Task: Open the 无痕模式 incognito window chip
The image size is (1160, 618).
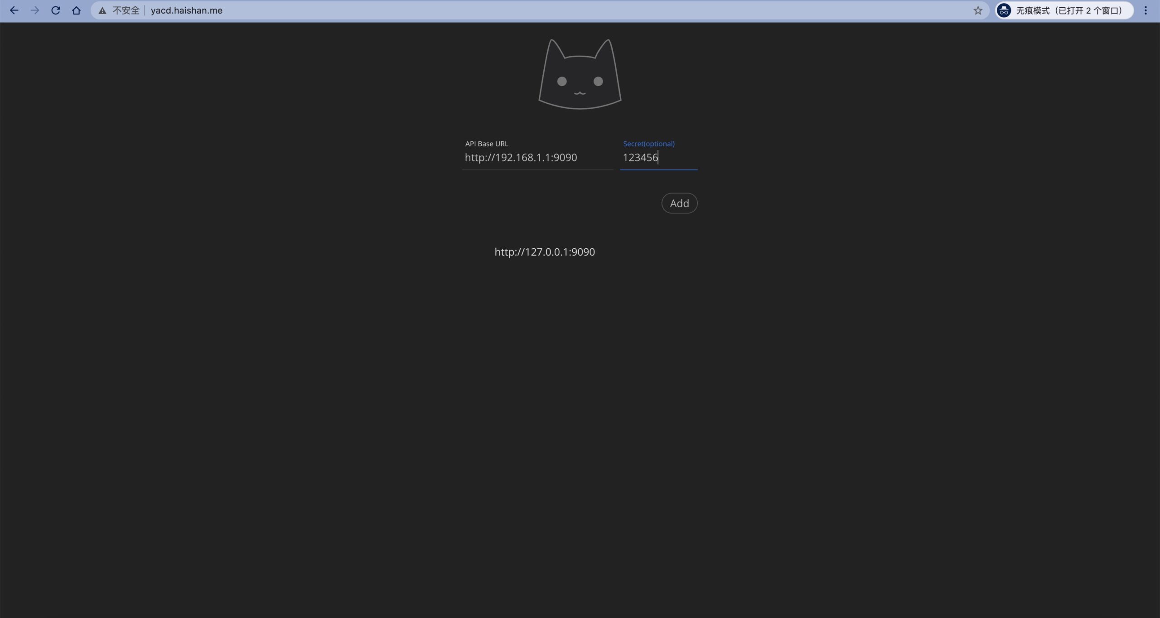Action: [x=1068, y=10]
